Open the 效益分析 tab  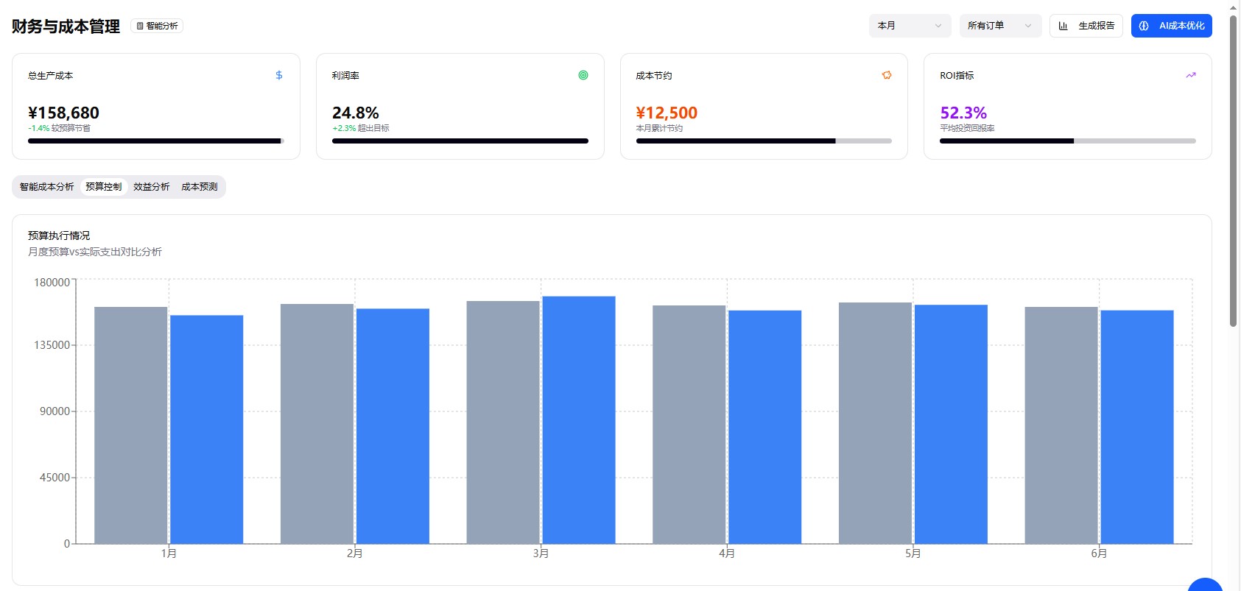151,187
